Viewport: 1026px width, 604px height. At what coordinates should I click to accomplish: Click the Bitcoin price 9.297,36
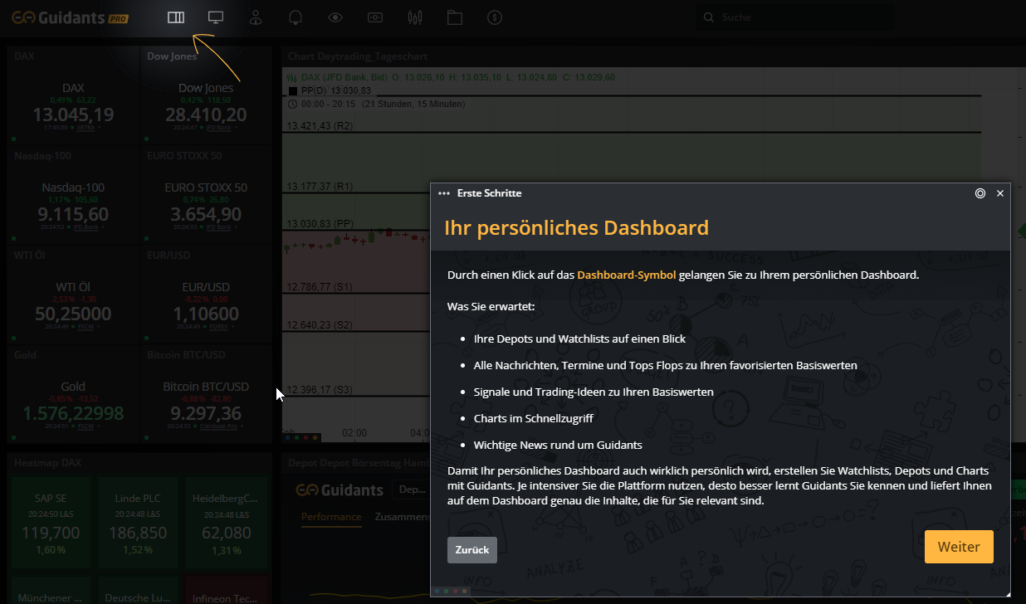pos(206,413)
